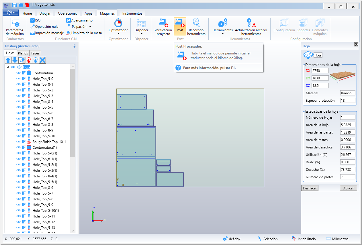362x245 pixels.
Task: Toggle eye of Hole_Top_5-10
Action: click(19, 136)
